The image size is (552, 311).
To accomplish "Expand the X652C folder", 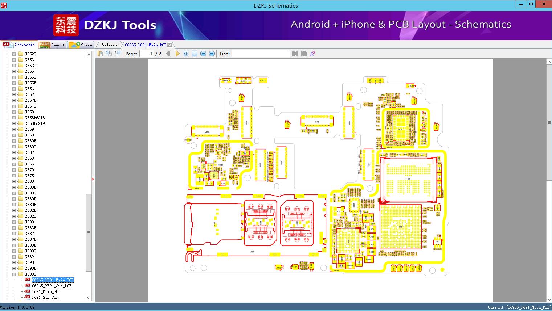I will coord(14,54).
